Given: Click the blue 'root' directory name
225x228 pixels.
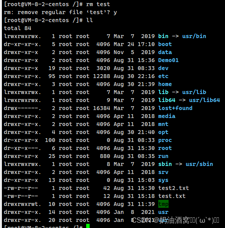Looking at the screenshot, I should tap(165, 148).
